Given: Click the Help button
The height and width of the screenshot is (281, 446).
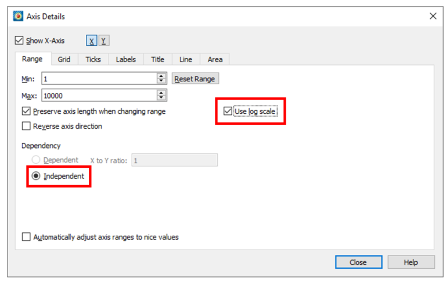Looking at the screenshot, I should coord(411,262).
